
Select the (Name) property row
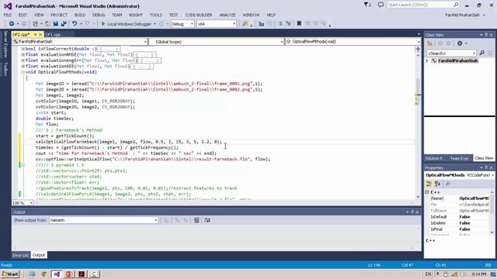coord(459,198)
